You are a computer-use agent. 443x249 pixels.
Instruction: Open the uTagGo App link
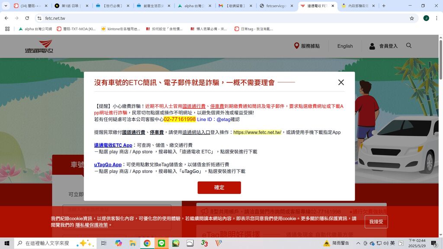click(x=108, y=165)
